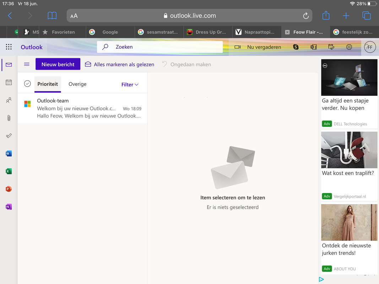
Task: Click the Outlook brand link
Action: (32, 47)
